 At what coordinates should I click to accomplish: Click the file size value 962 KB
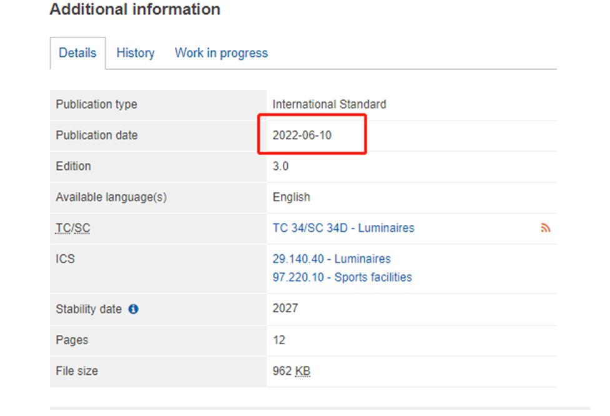pos(292,371)
